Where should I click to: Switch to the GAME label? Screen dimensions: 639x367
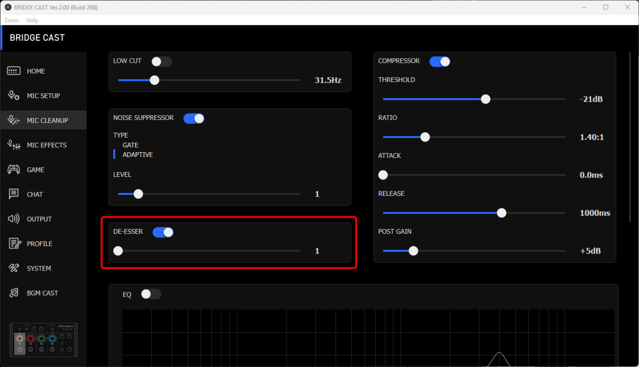[36, 170]
